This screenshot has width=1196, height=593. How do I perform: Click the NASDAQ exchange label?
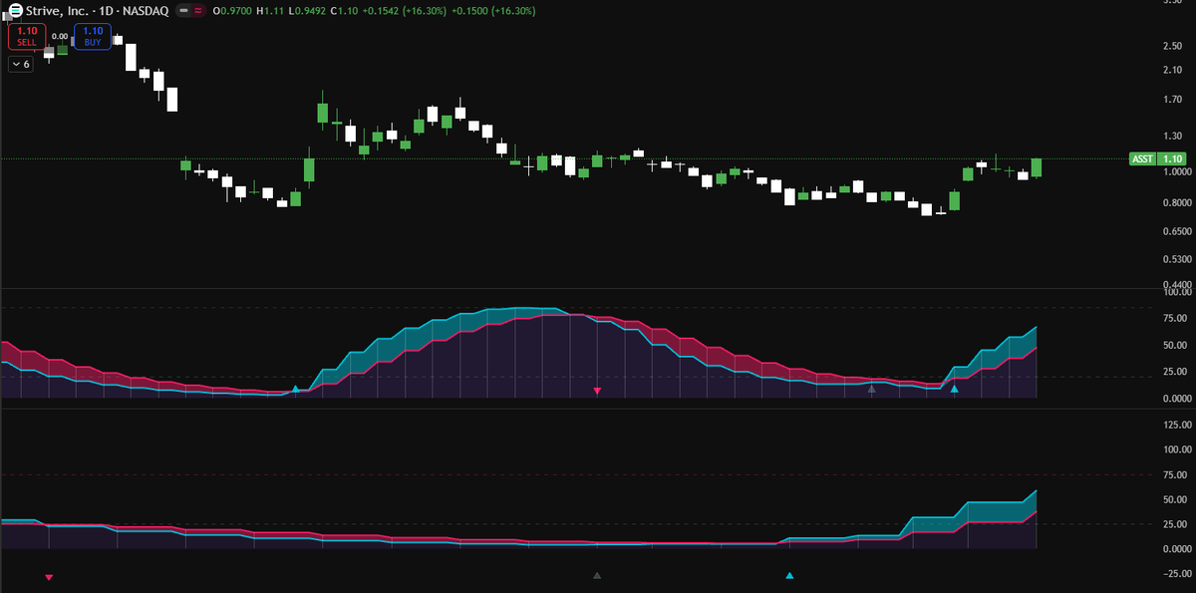146,10
